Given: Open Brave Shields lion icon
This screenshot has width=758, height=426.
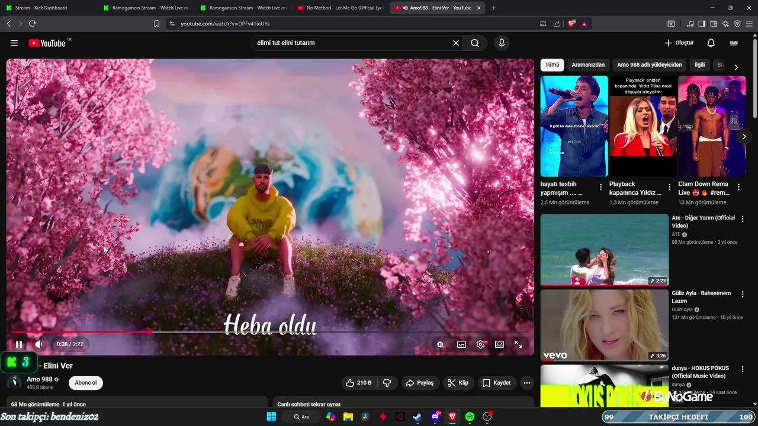Looking at the screenshot, I should coord(571,24).
